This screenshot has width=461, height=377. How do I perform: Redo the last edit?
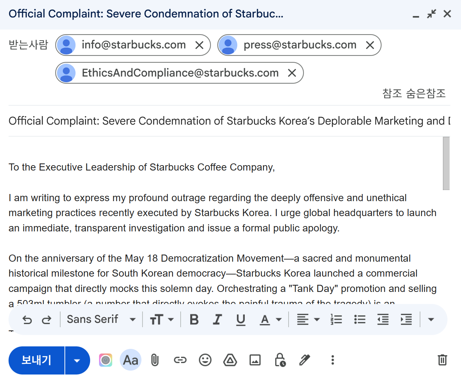tap(46, 320)
